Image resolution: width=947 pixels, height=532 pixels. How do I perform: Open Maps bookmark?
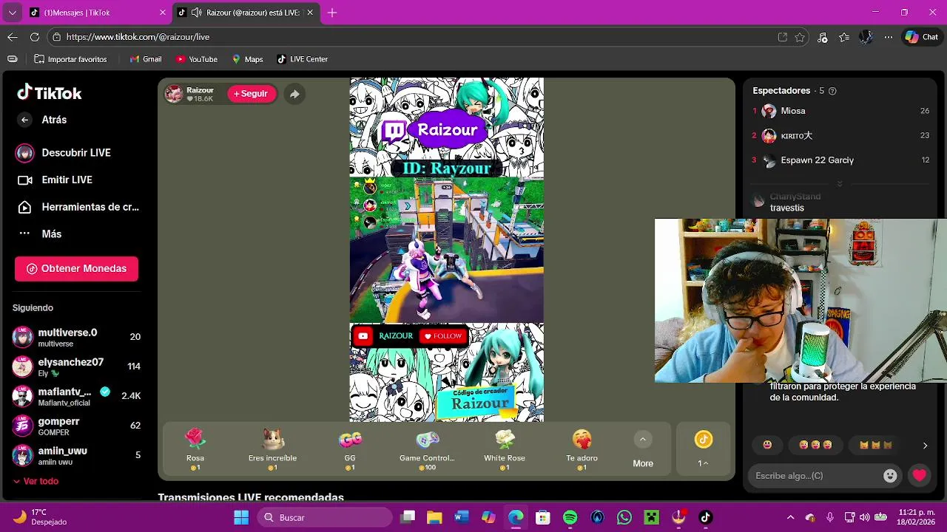point(247,59)
